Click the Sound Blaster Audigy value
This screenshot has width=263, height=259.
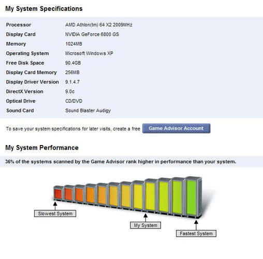pos(88,110)
